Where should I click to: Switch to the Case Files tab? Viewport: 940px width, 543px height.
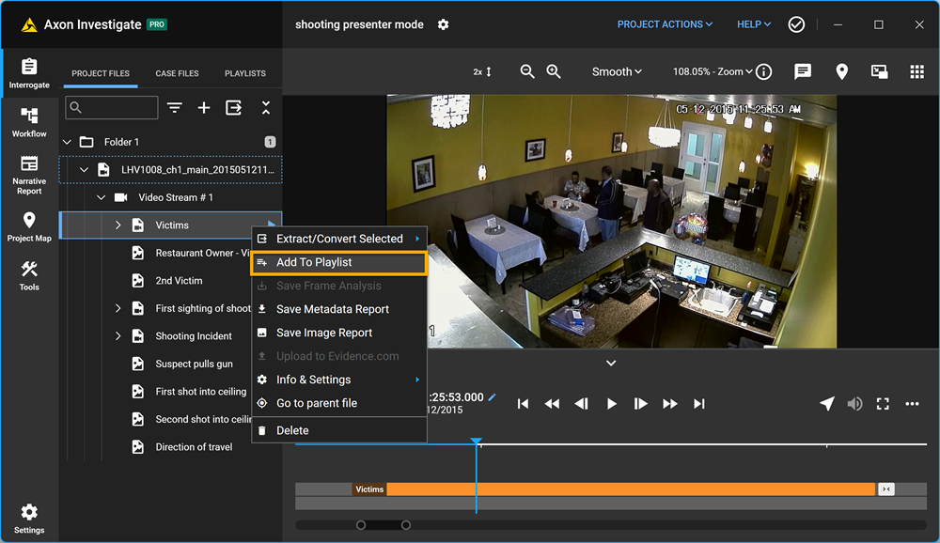click(177, 73)
